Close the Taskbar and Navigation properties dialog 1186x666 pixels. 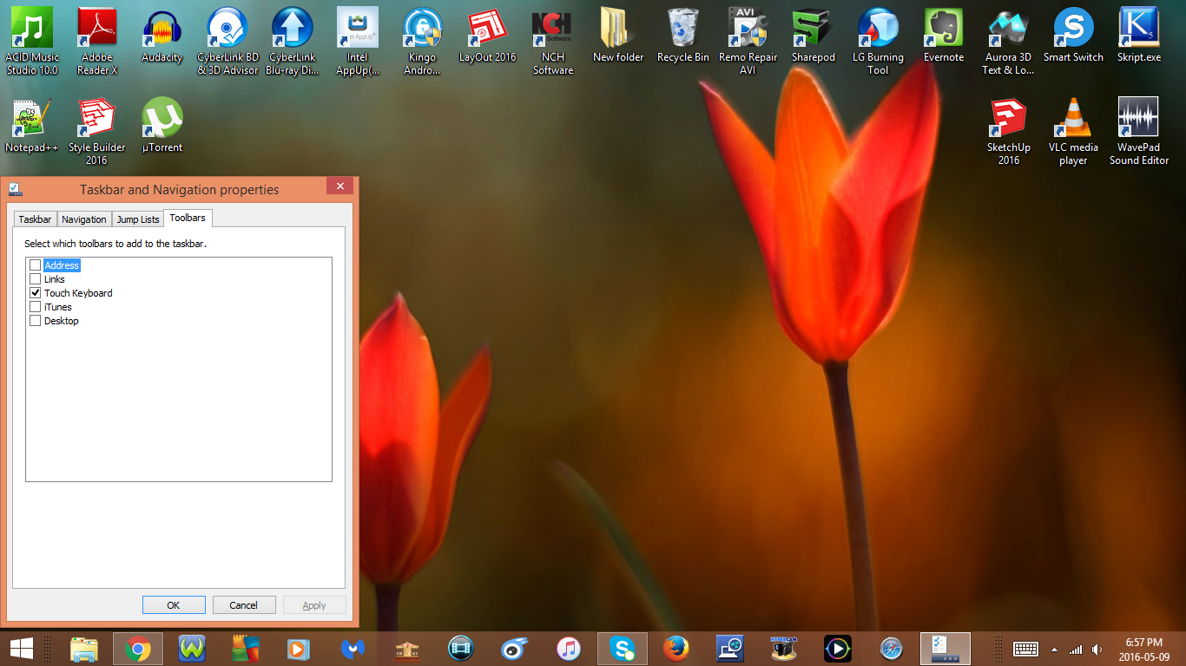[x=340, y=186]
